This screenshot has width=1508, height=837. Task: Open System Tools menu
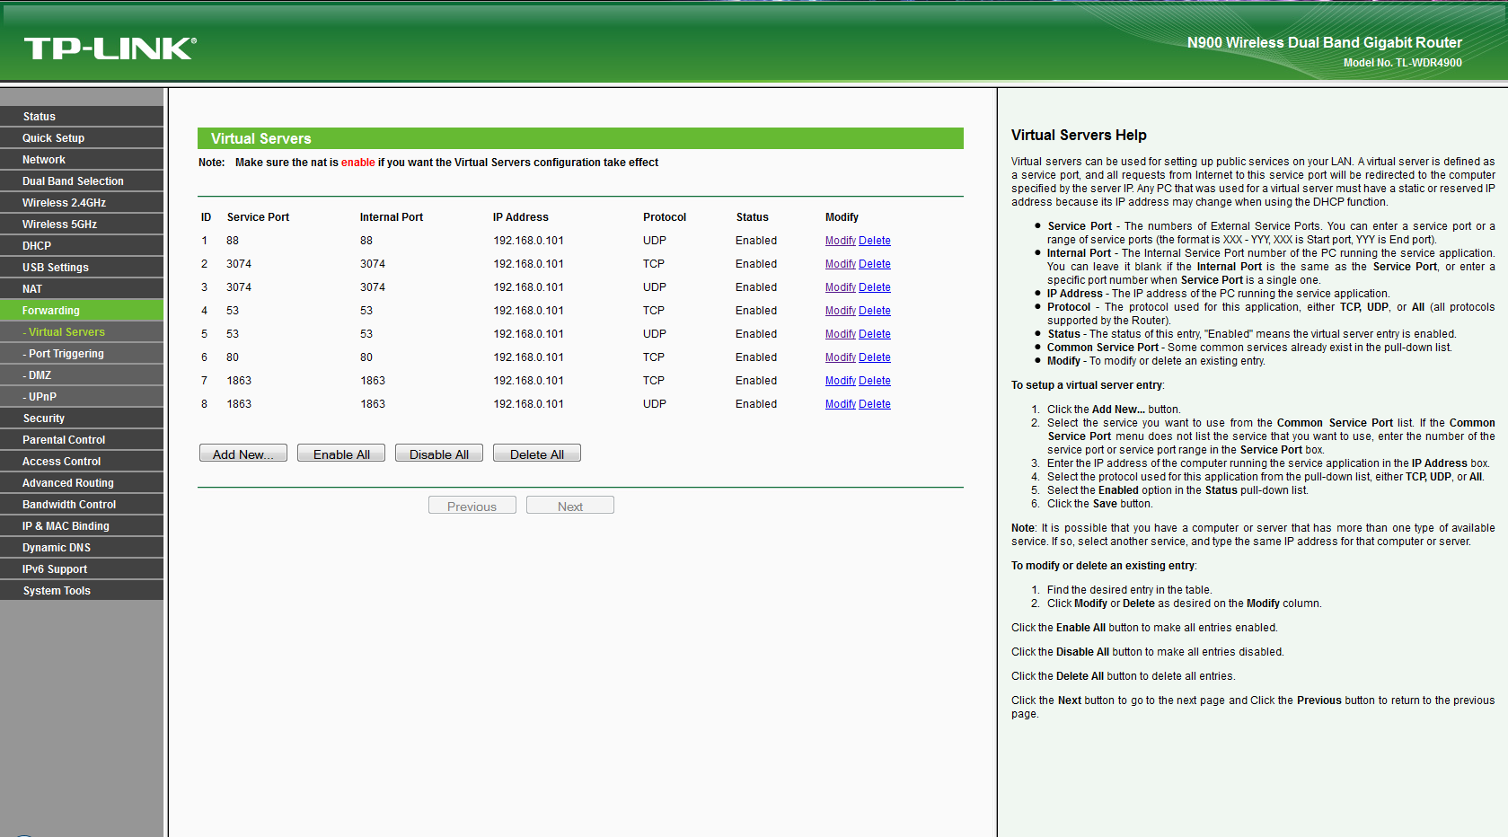coord(82,591)
